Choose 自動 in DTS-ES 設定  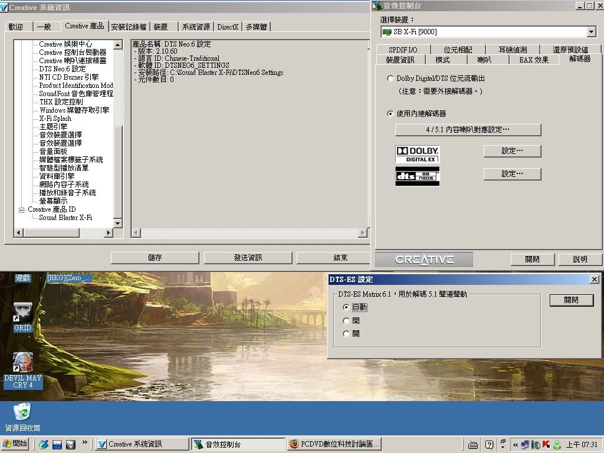(346, 307)
